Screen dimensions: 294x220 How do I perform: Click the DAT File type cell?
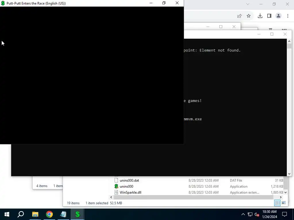pos(236,180)
